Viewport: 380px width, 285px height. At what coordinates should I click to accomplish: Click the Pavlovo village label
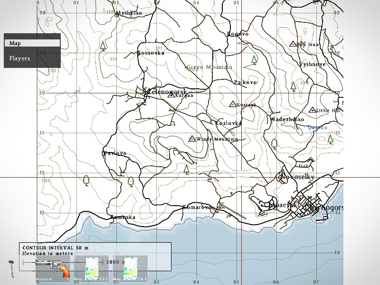(x=115, y=153)
